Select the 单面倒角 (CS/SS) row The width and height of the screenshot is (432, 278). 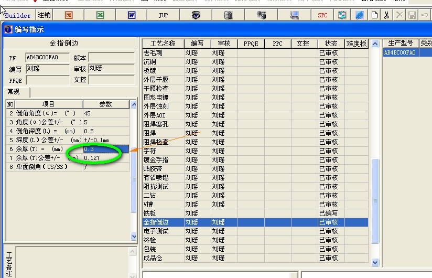point(68,167)
